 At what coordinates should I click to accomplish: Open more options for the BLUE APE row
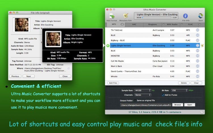pos(197,35)
